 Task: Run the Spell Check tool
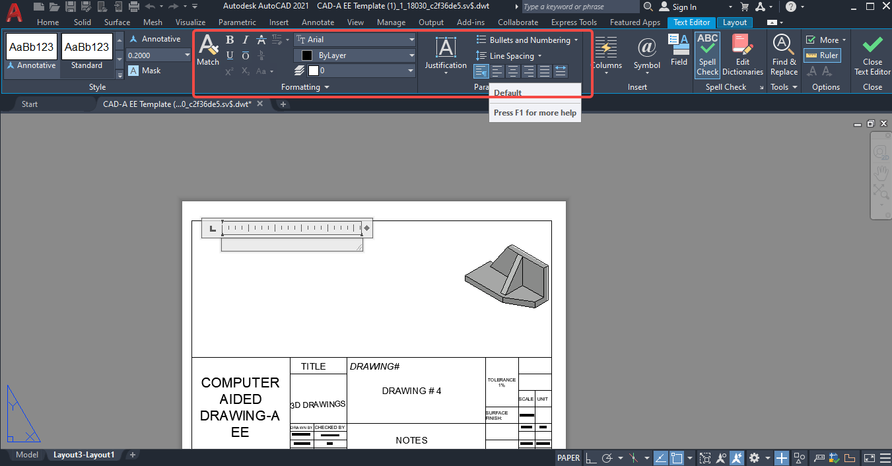[x=707, y=53]
